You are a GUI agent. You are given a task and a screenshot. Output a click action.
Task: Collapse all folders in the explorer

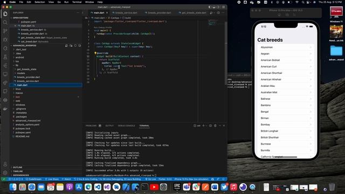[x=80, y=45]
